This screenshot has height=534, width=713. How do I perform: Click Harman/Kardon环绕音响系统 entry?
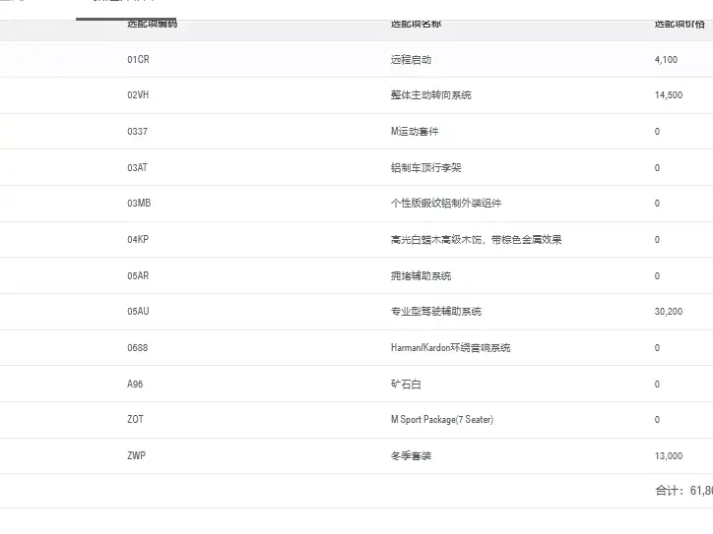point(451,347)
